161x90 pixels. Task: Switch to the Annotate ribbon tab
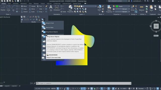(16, 3)
